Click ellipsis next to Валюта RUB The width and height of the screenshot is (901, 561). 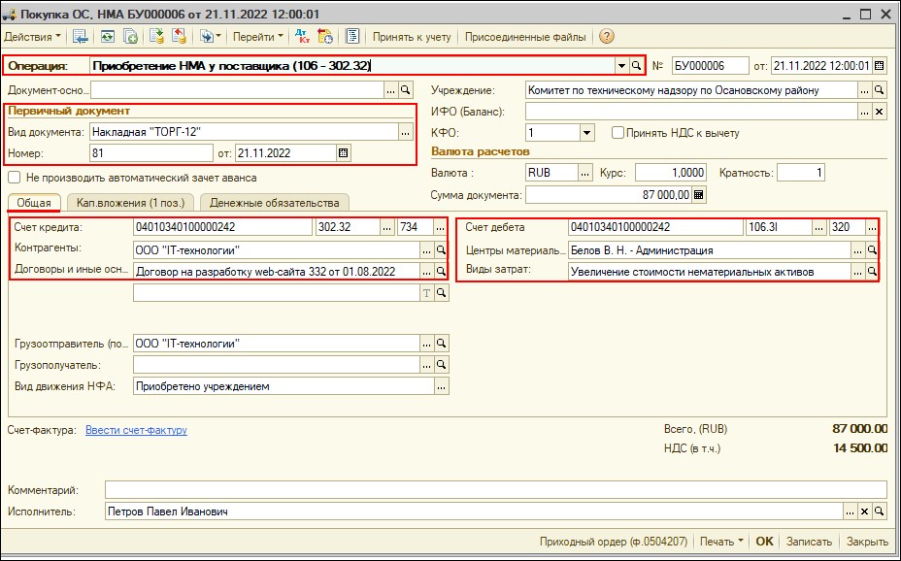click(584, 173)
